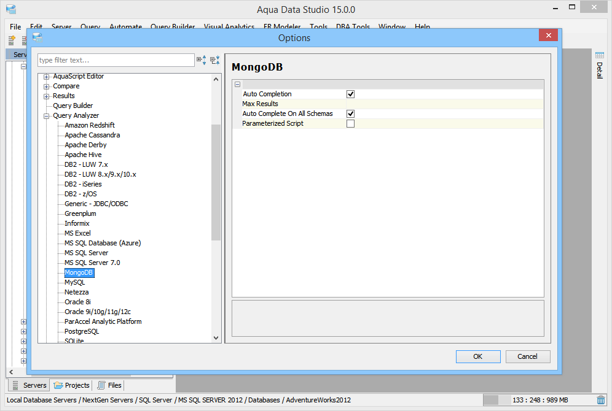Image resolution: width=612 pixels, height=411 pixels.
Task: Select Informix in the tree
Action: tap(77, 223)
